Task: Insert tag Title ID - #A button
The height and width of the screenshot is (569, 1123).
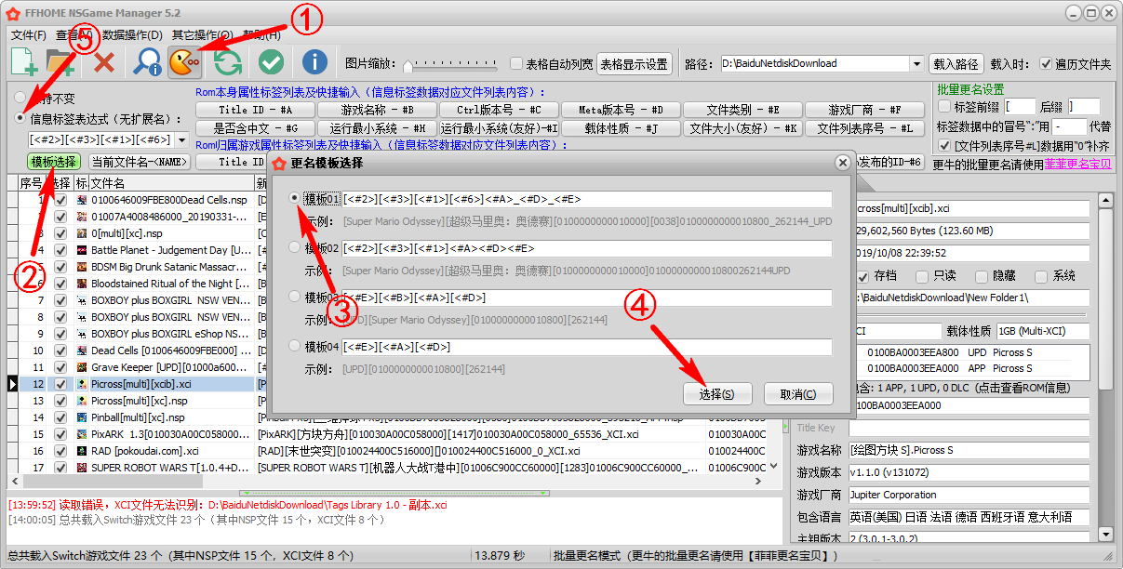Action: pyautogui.click(x=254, y=110)
